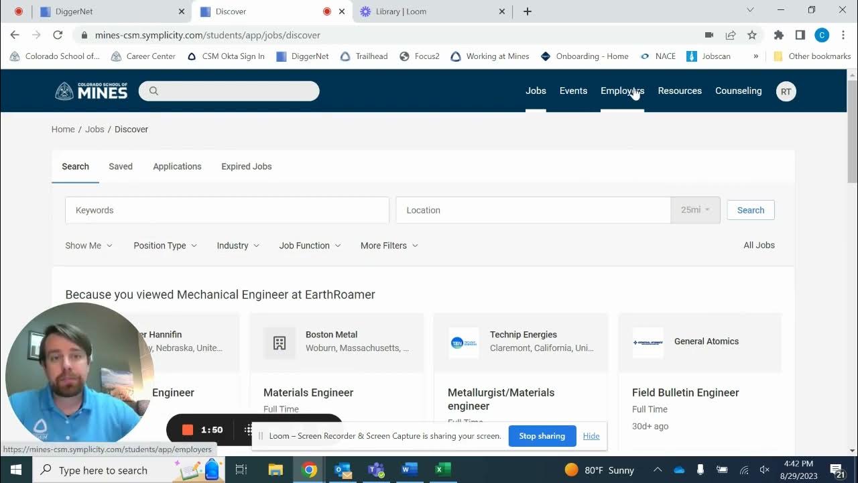Stop the Loom recording with red square
Image resolution: width=858 pixels, height=483 pixels.
point(188,430)
